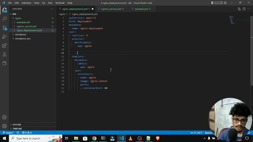This screenshot has width=253, height=142.
Task: Click the code minimap preview
Action: tap(232, 20)
